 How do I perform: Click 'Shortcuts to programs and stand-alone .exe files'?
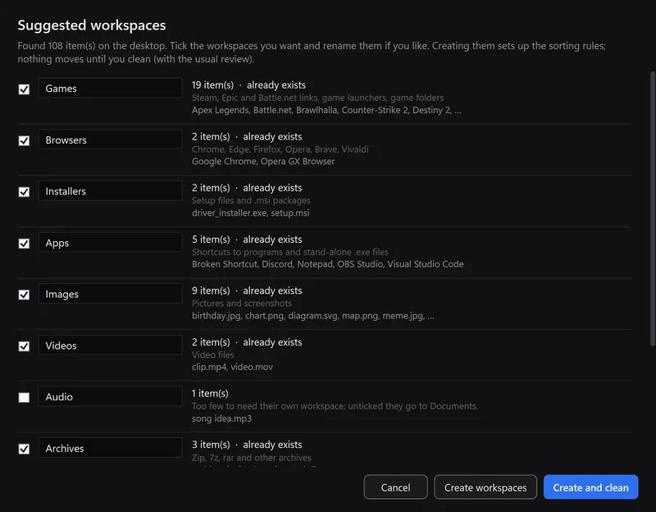[x=290, y=252]
